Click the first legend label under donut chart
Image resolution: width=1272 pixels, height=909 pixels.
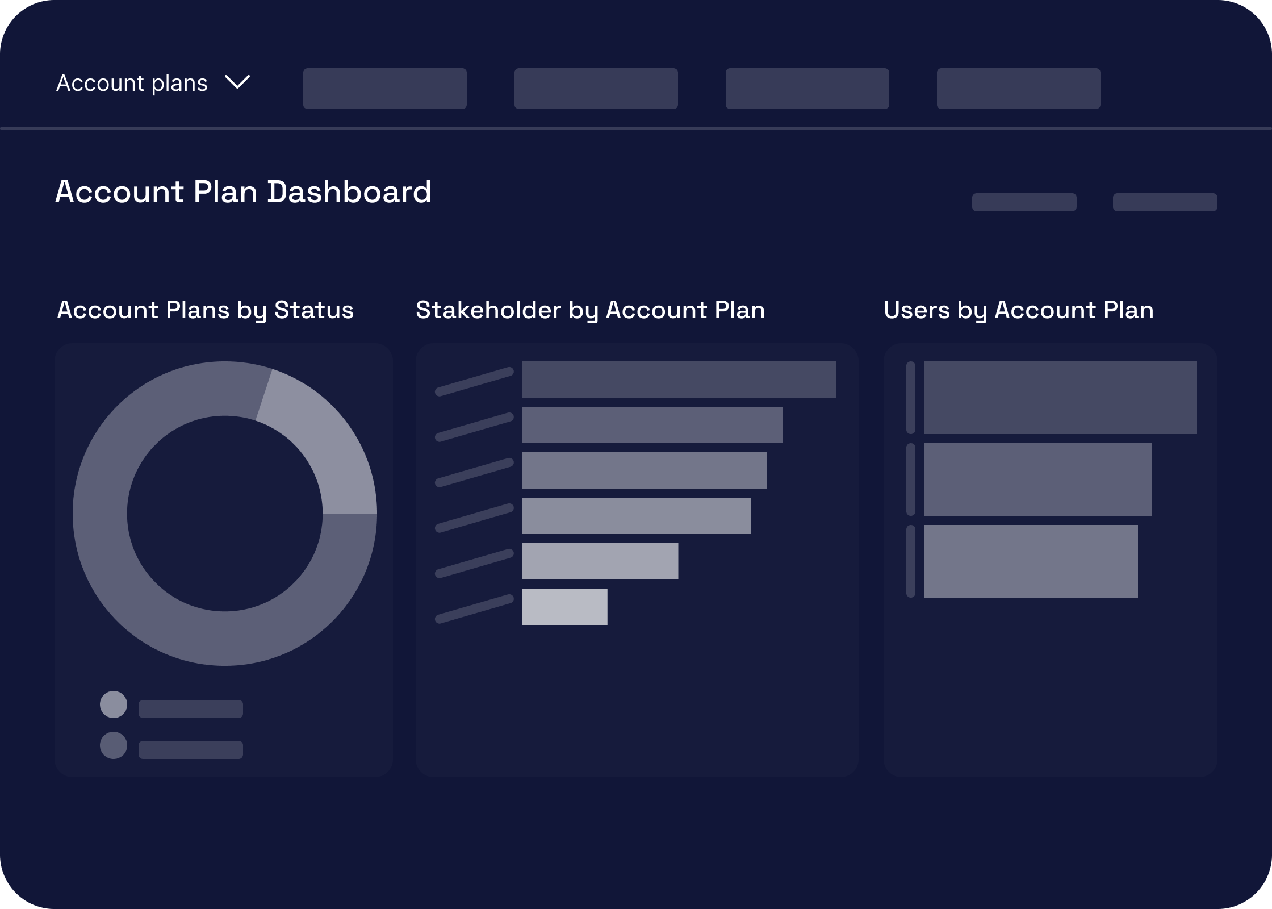pyautogui.click(x=191, y=709)
